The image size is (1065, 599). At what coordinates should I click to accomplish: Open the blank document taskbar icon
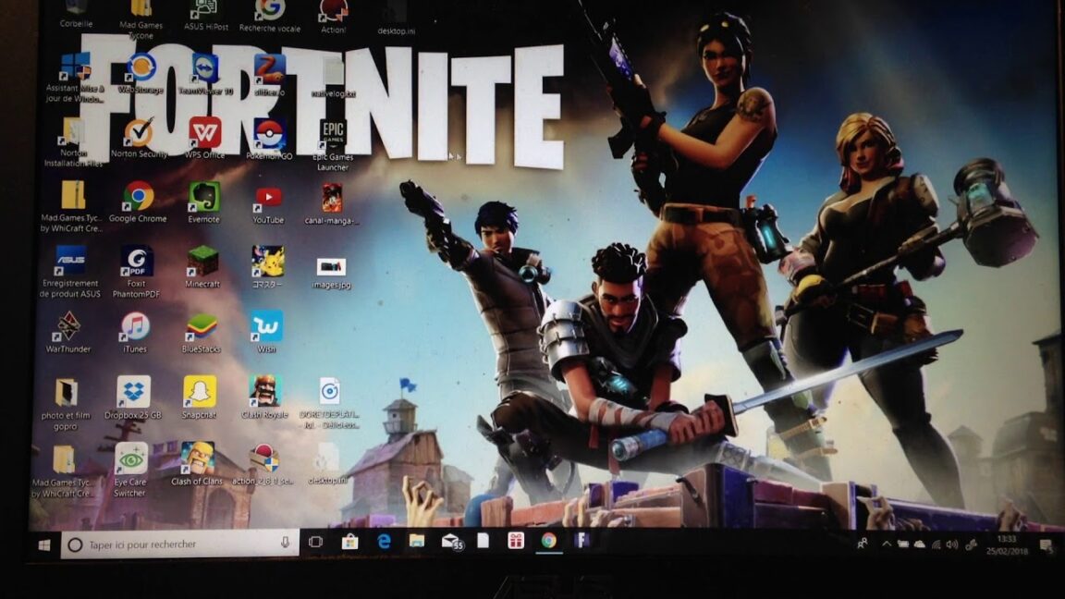click(x=483, y=541)
